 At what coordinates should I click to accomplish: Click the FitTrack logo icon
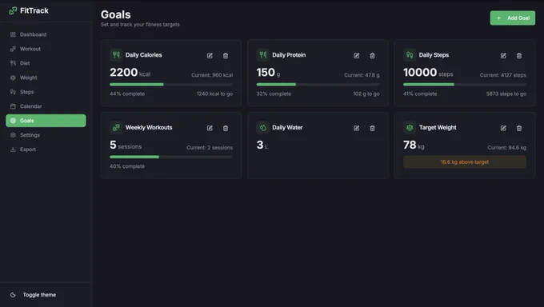coord(13,10)
